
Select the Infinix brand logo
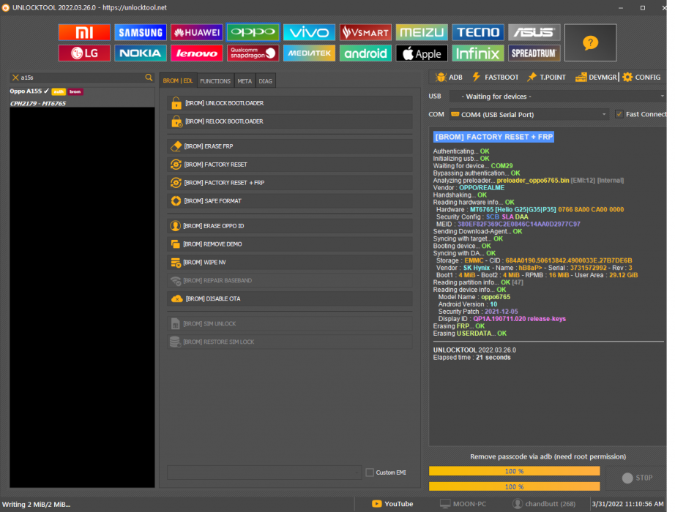pyautogui.click(x=478, y=53)
